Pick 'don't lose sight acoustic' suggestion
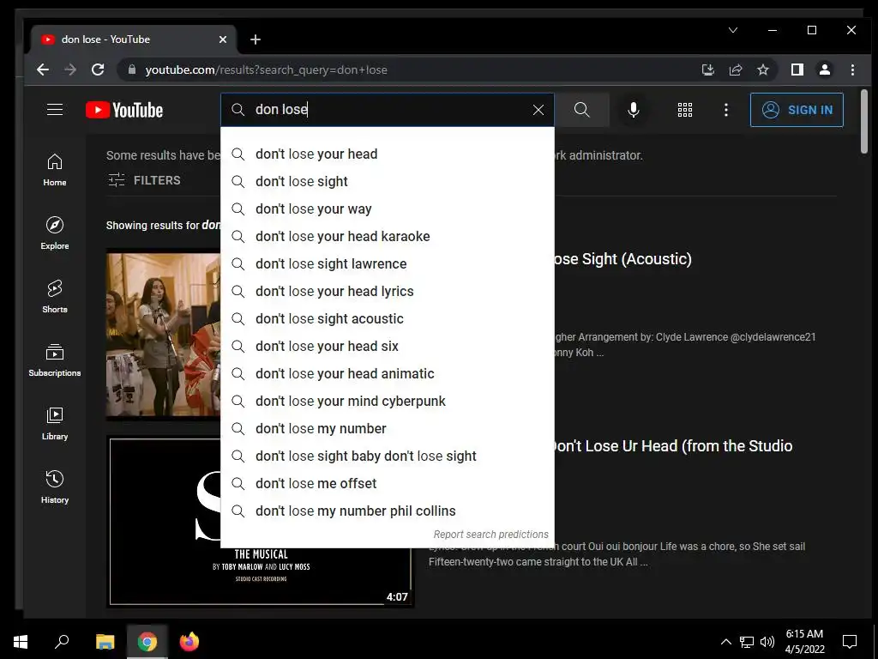The width and height of the screenshot is (878, 659). point(388,319)
